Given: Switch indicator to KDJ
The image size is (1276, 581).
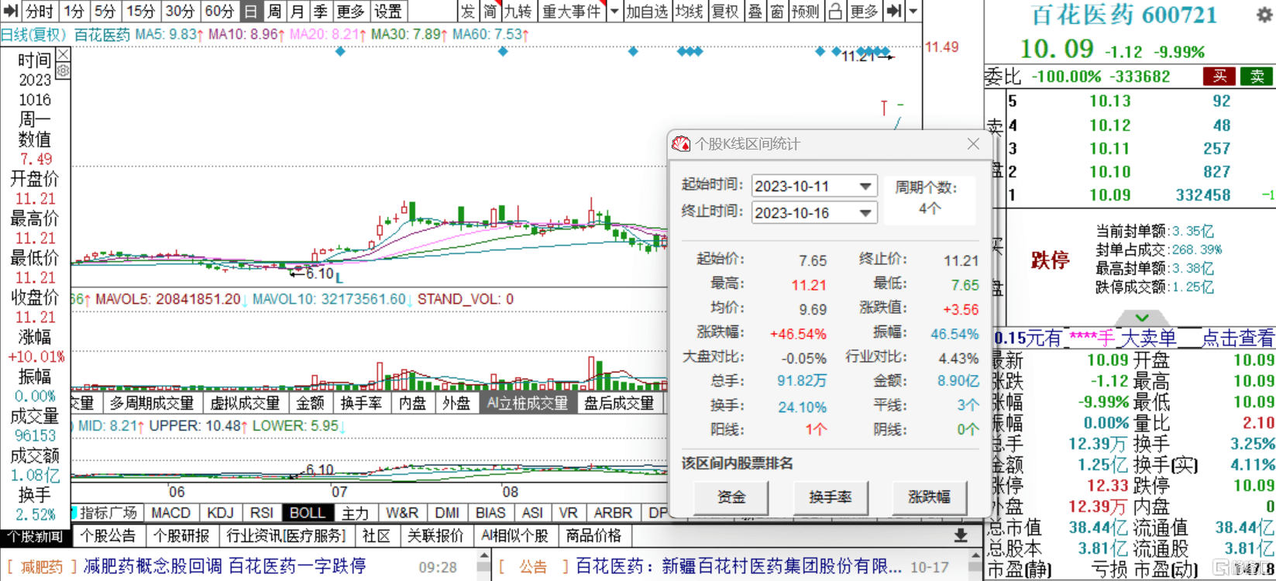Looking at the screenshot, I should 220,513.
